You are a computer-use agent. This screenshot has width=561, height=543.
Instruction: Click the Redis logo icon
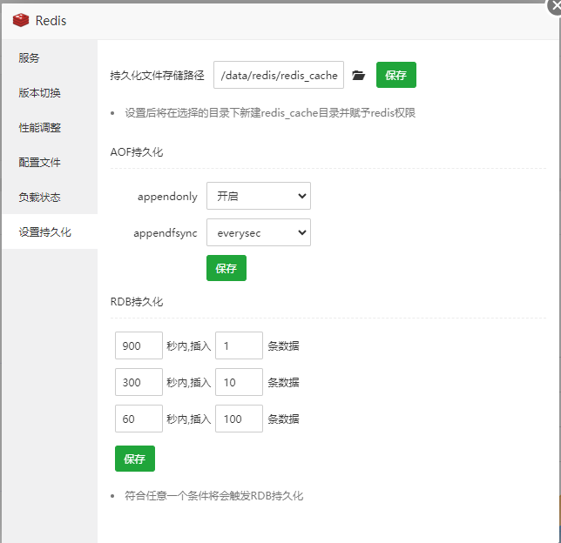21,20
